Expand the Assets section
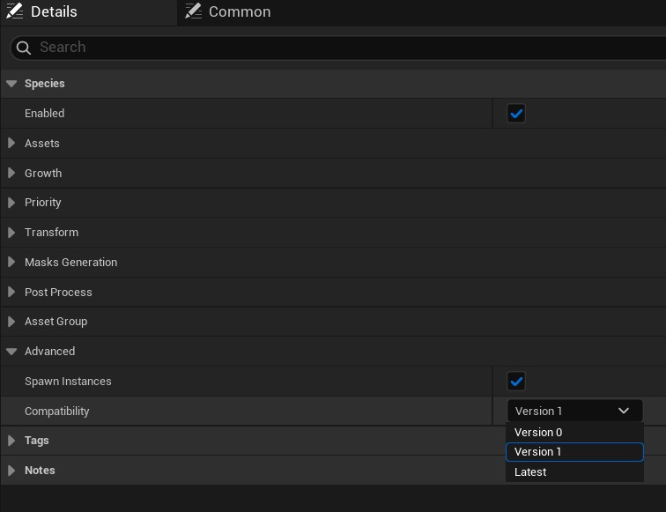The width and height of the screenshot is (666, 512). click(11, 143)
